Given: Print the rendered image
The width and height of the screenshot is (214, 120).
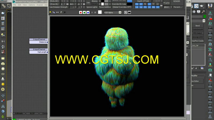Looking at the screenshot, I should click(x=61, y=12).
